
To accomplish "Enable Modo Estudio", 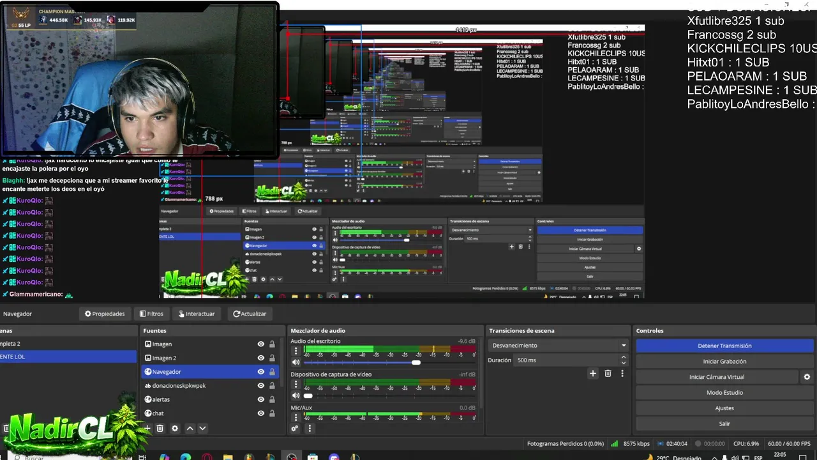I will coord(724,393).
